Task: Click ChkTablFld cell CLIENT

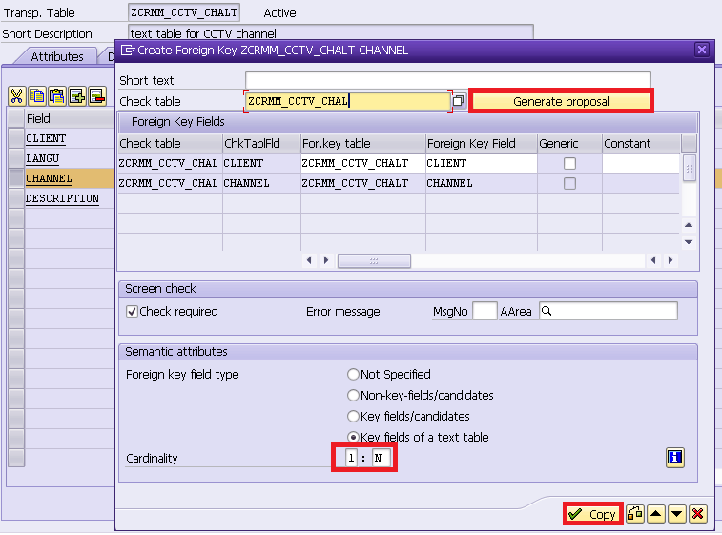Action: coord(261,163)
